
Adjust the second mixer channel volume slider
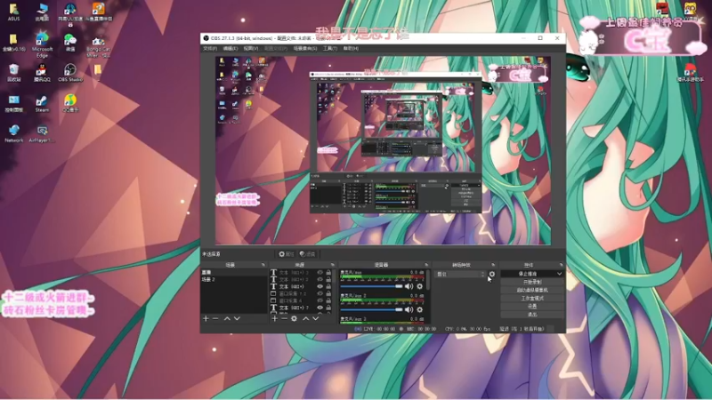click(x=371, y=309)
